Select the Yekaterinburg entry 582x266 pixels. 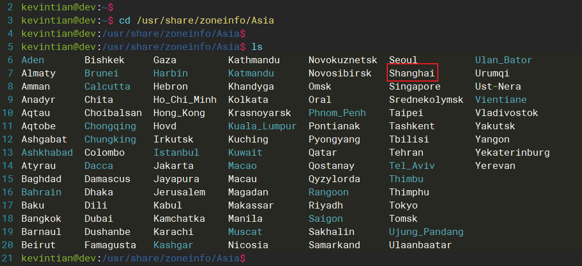512,152
